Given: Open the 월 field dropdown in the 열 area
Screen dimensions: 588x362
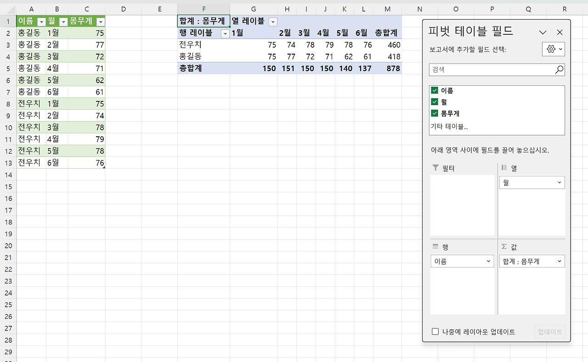Looking at the screenshot, I should coord(560,182).
